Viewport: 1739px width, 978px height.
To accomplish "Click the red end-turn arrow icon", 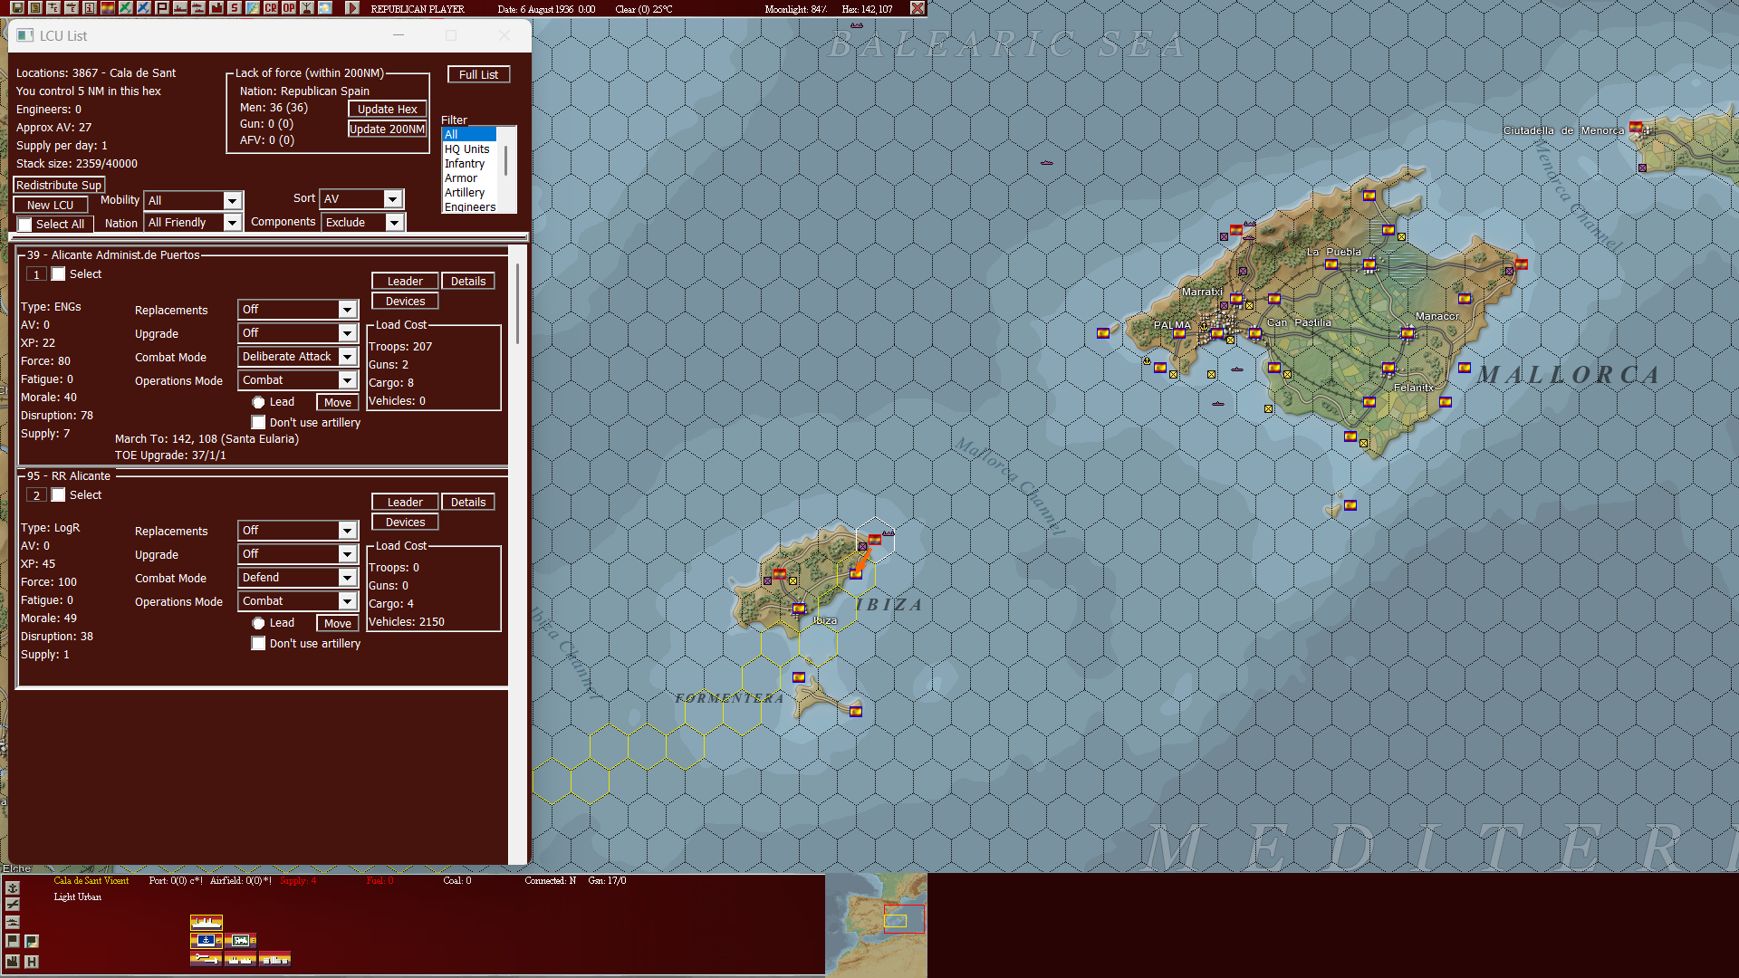I will (x=353, y=9).
